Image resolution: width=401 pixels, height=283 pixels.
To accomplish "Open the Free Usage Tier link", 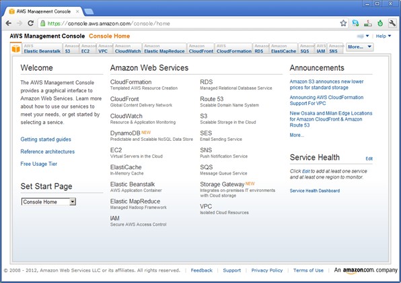I will click(38, 164).
